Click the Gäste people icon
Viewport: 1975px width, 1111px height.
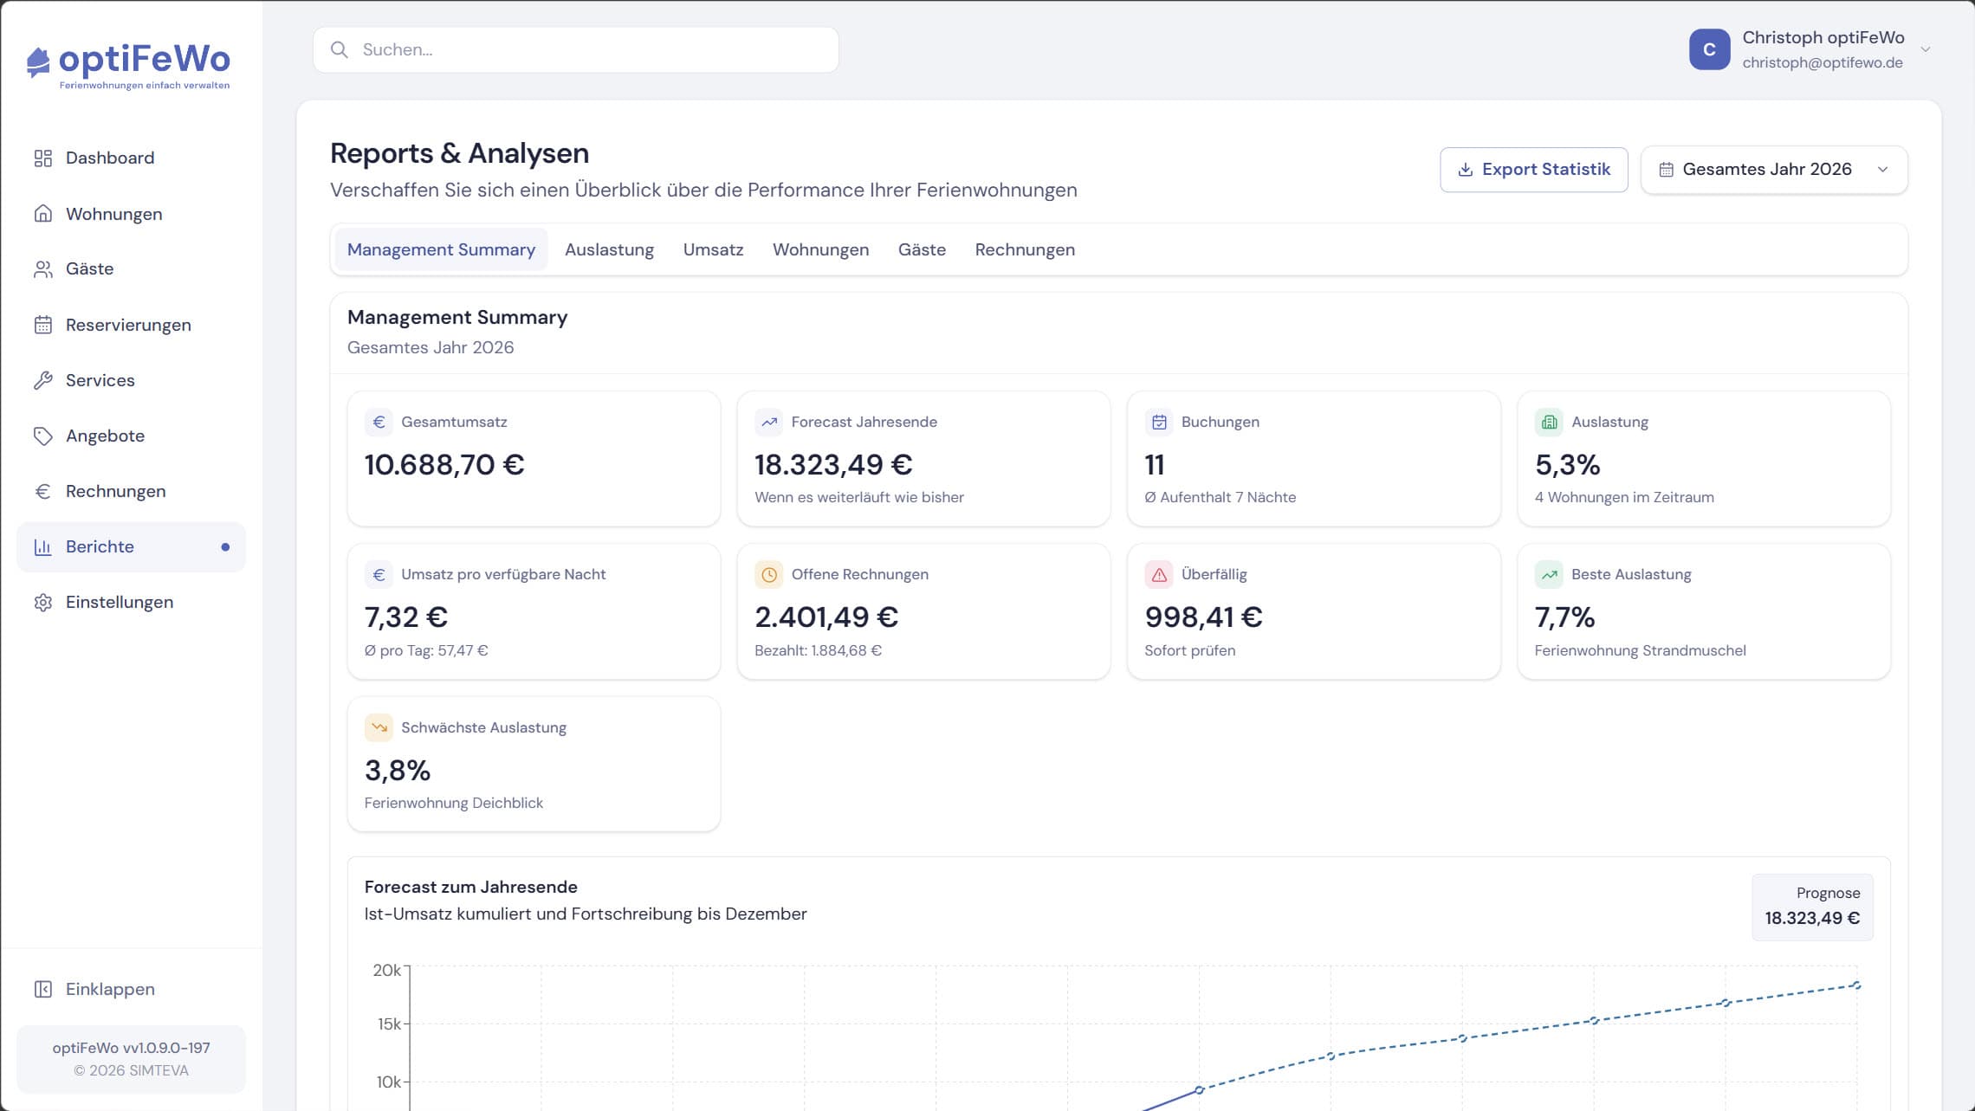pos(43,269)
